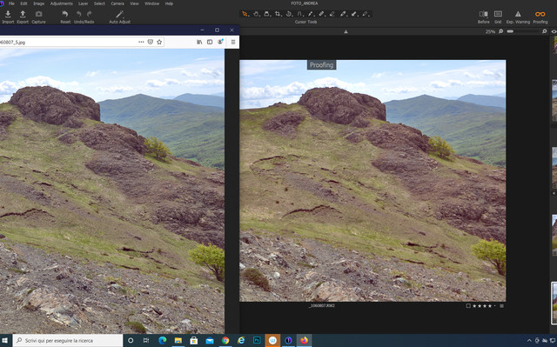Viewport: 557px width, 347px height.
Task: Open the Adjustments menu
Action: click(x=62, y=3)
